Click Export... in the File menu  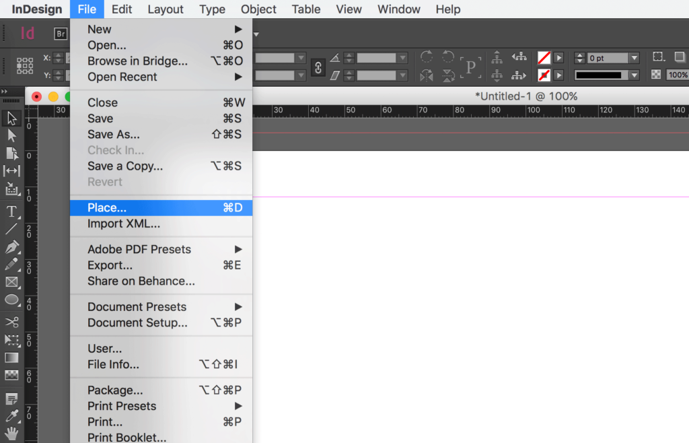coord(108,265)
